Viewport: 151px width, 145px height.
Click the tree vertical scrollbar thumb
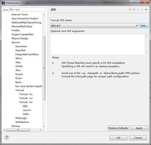[44, 68]
